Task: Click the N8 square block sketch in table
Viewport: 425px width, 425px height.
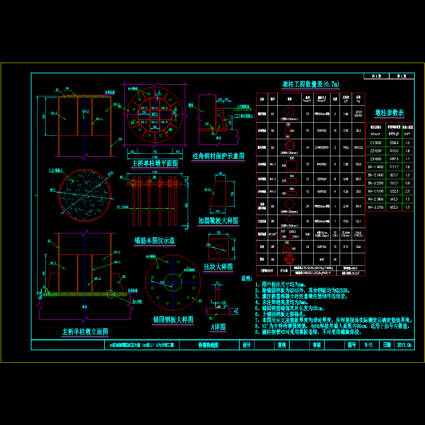Action: coord(287,248)
